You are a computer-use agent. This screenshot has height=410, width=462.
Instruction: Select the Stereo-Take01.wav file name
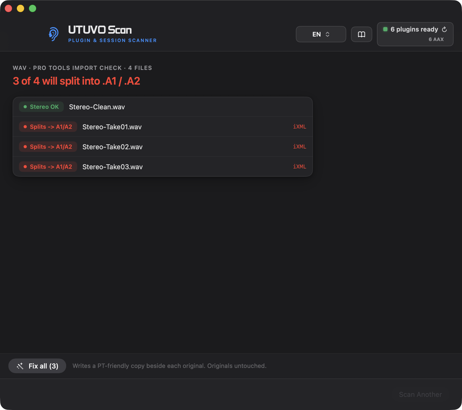[112, 127]
